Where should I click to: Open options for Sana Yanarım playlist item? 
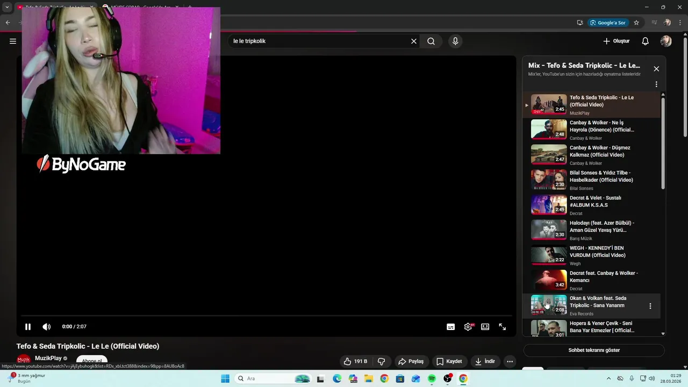click(650, 306)
